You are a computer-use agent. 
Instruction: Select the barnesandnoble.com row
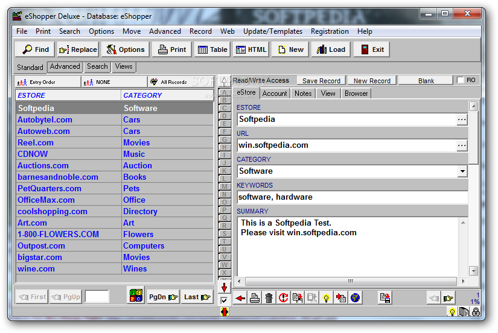(115, 177)
